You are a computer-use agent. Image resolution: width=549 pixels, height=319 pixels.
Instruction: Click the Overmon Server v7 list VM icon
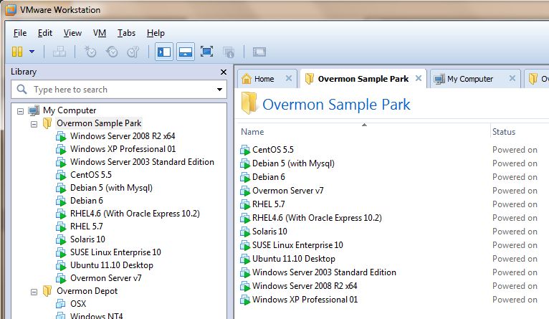(245, 191)
